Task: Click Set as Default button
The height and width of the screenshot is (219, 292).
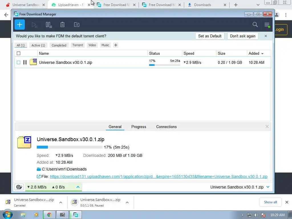Action: point(210,36)
